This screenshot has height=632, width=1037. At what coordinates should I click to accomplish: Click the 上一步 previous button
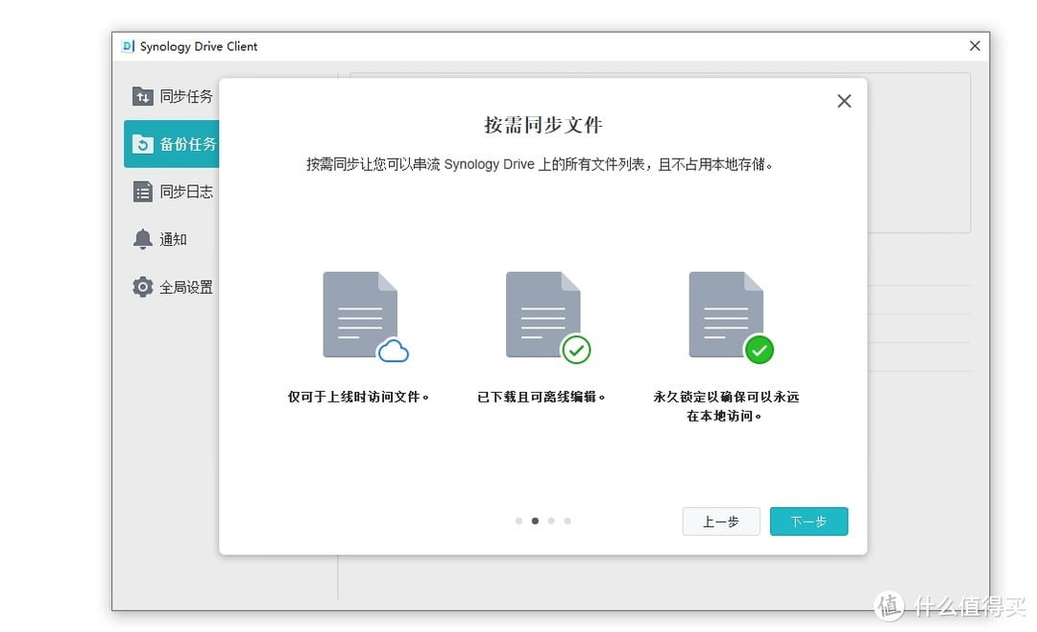pyautogui.click(x=721, y=521)
